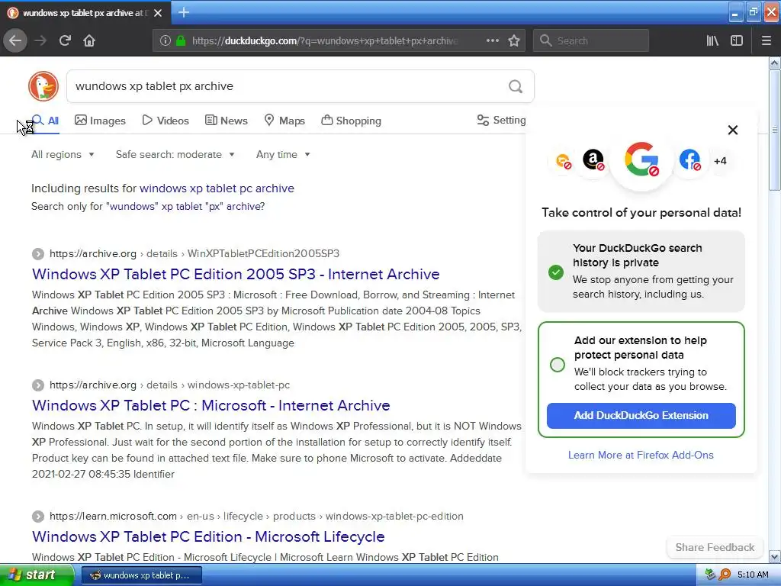Screen dimensions: 781x586
Task: Click the green padlock security icon
Action: point(181,40)
